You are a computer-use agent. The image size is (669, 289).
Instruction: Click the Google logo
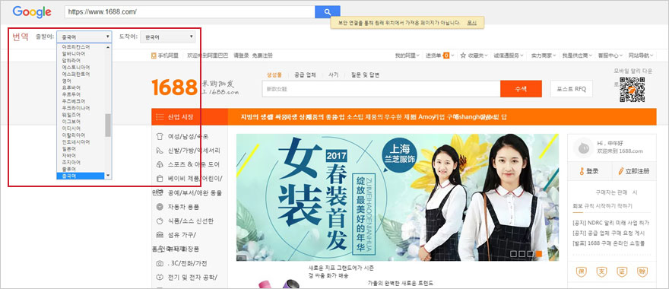(32, 12)
